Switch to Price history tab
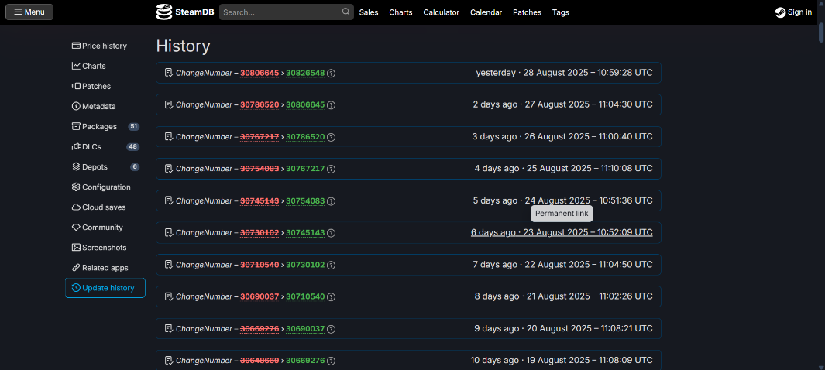 coord(104,46)
